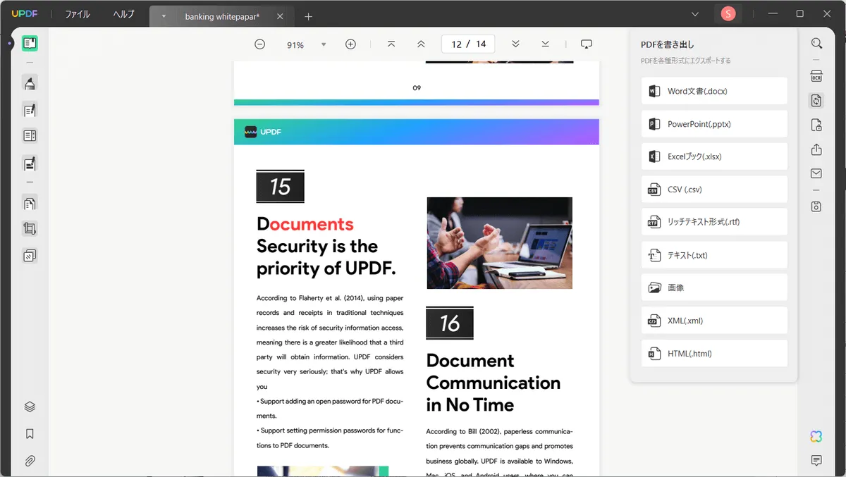Add a new tab

pyautogui.click(x=308, y=16)
